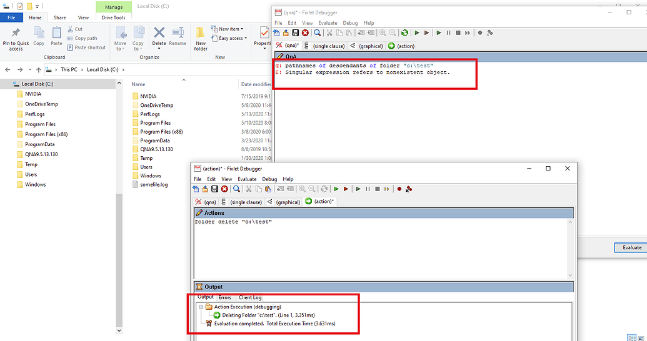Click the Paste icon in action debugger toolbar
647x341 pixels.
pyautogui.click(x=268, y=189)
